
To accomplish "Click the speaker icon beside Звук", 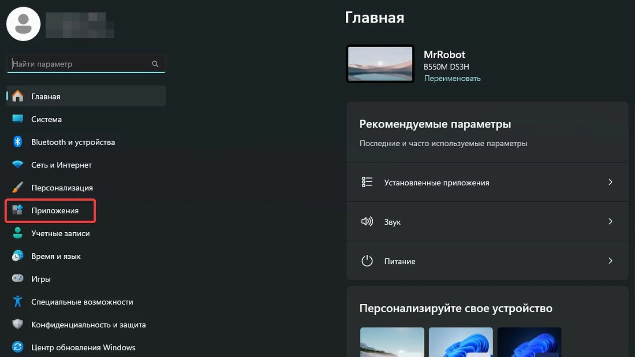I will 367,221.
